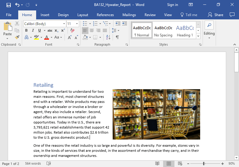This screenshot has height=167, width=239.
Task: Switch to Read Mode view
Action: (x=157, y=163)
